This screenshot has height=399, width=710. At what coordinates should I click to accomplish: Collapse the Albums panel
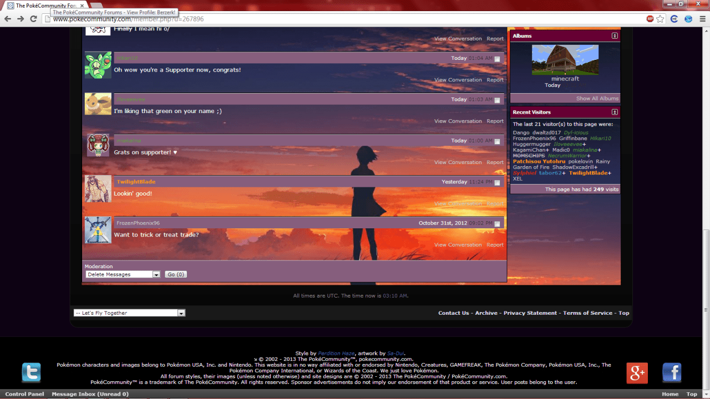615,36
